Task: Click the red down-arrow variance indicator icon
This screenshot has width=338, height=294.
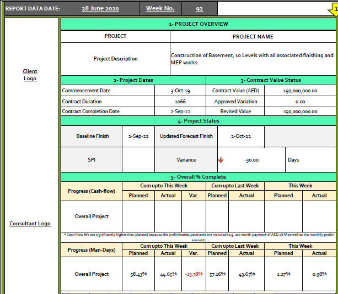Action: 221,160
